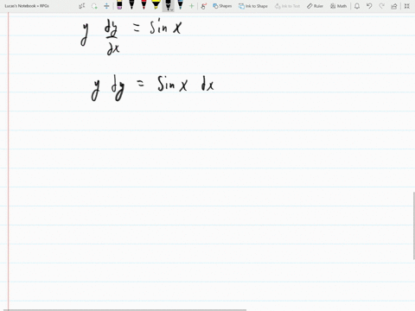Click the vertical scrollbar thumb
The height and width of the screenshot is (311, 415).
pyautogui.click(x=414, y=225)
